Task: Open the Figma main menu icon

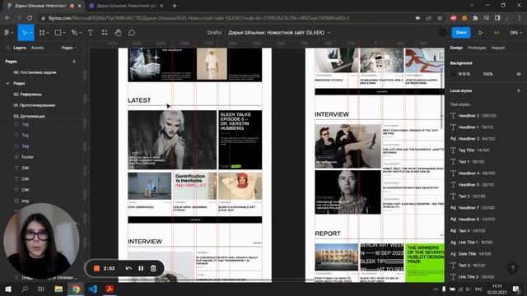Action: [x=7, y=33]
